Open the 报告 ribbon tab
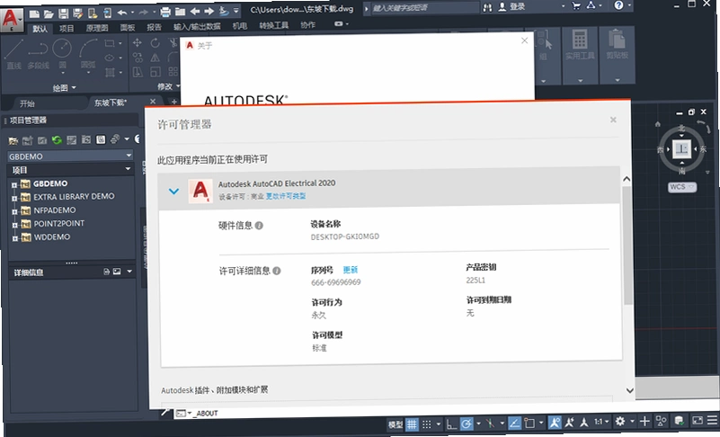The height and width of the screenshot is (437, 720). [154, 27]
